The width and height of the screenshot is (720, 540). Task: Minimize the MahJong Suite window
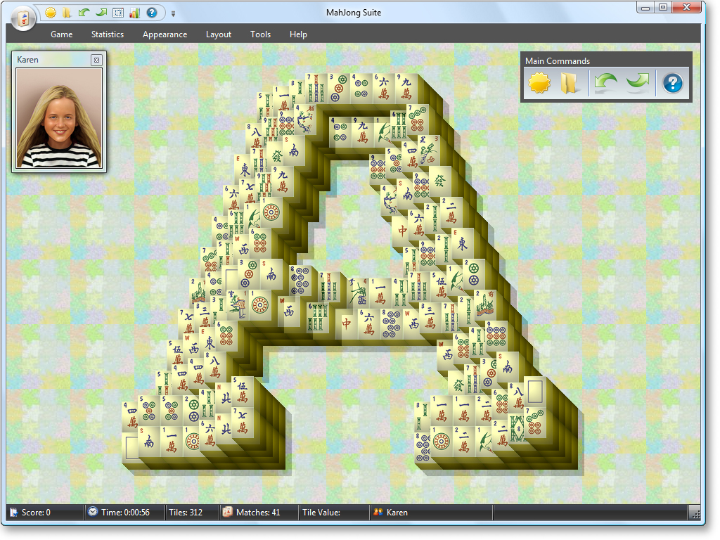click(x=646, y=8)
